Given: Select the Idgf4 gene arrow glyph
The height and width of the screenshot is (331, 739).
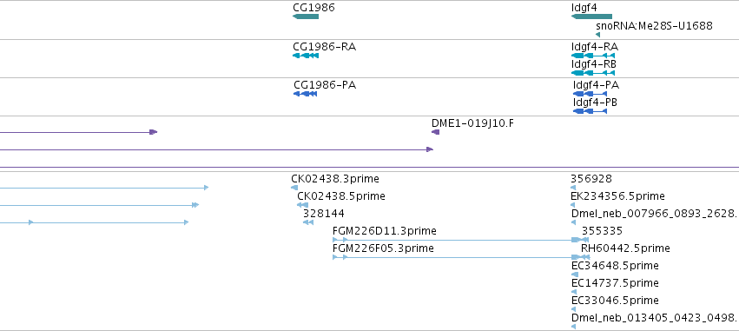Looking at the screenshot, I should click(x=591, y=17).
